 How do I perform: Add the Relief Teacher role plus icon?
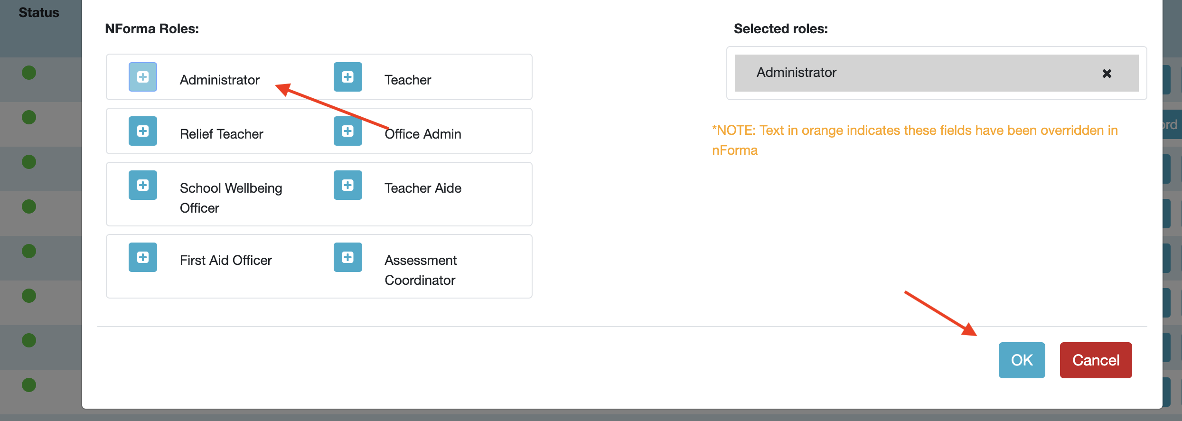point(143,131)
